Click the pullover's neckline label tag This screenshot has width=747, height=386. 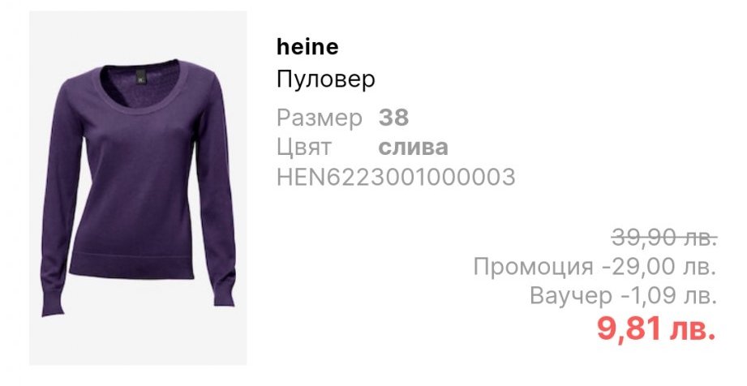pos(140,76)
